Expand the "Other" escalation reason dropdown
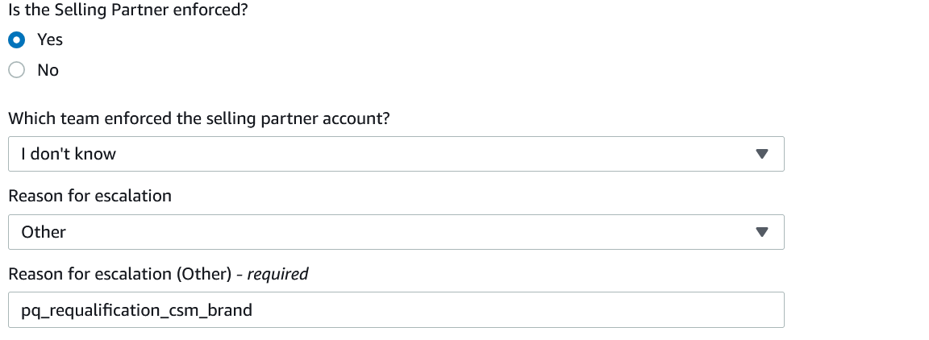The width and height of the screenshot is (929, 340). (395, 232)
